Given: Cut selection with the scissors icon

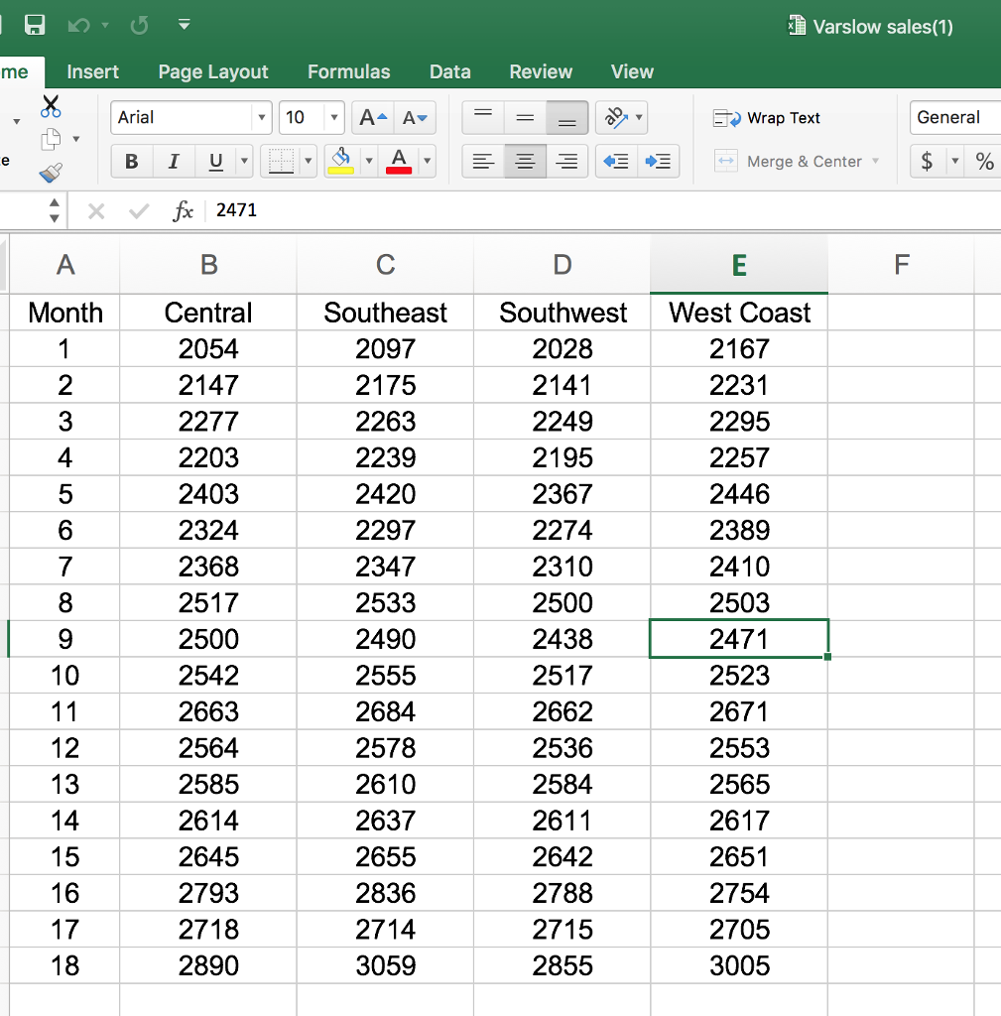Looking at the screenshot, I should tap(51, 105).
